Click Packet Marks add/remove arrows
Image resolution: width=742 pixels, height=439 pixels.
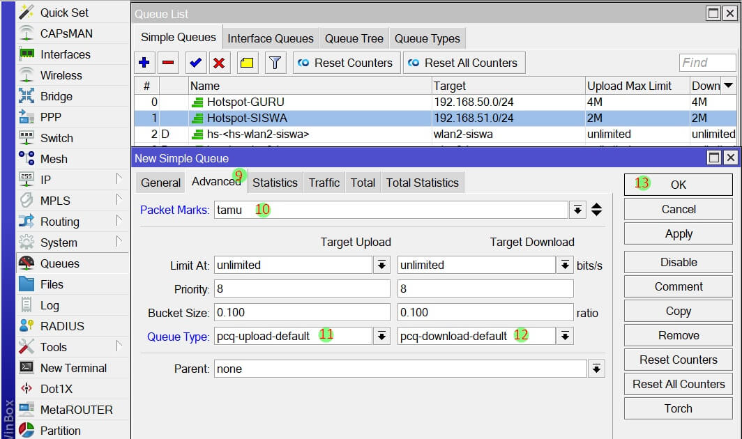596,210
